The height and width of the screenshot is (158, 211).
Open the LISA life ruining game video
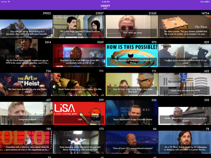[x=79, y=113]
